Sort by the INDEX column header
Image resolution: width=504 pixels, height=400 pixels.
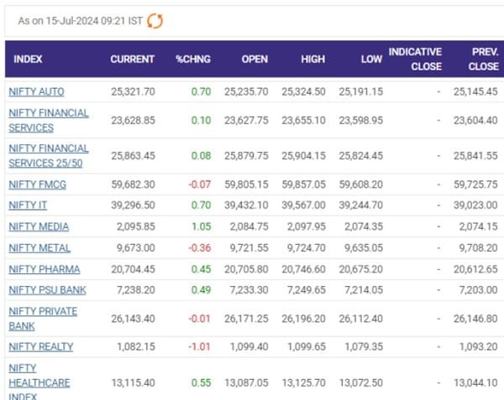point(28,60)
